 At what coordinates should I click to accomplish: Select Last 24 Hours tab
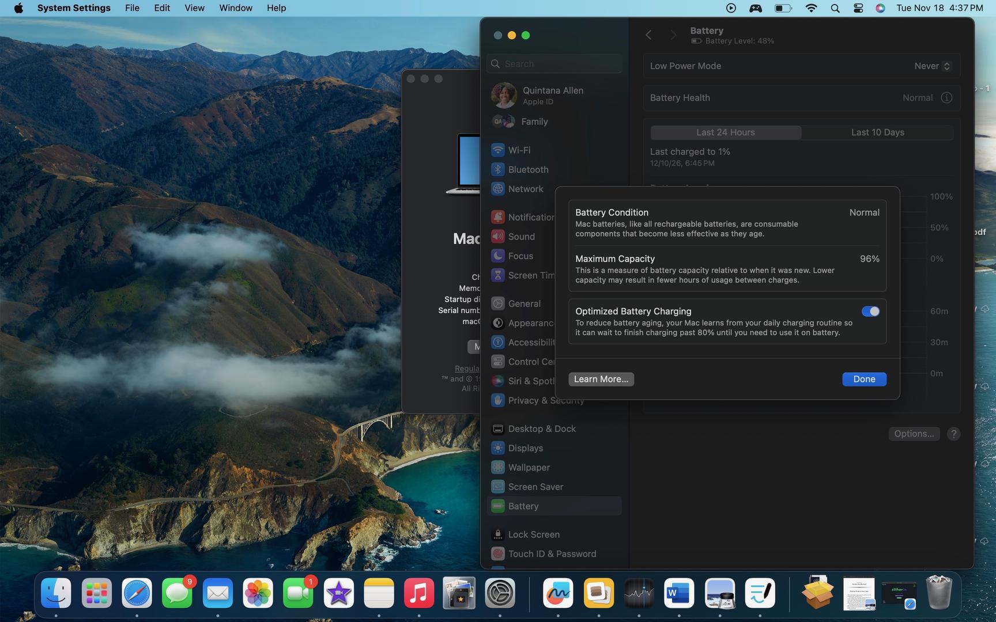tap(725, 132)
